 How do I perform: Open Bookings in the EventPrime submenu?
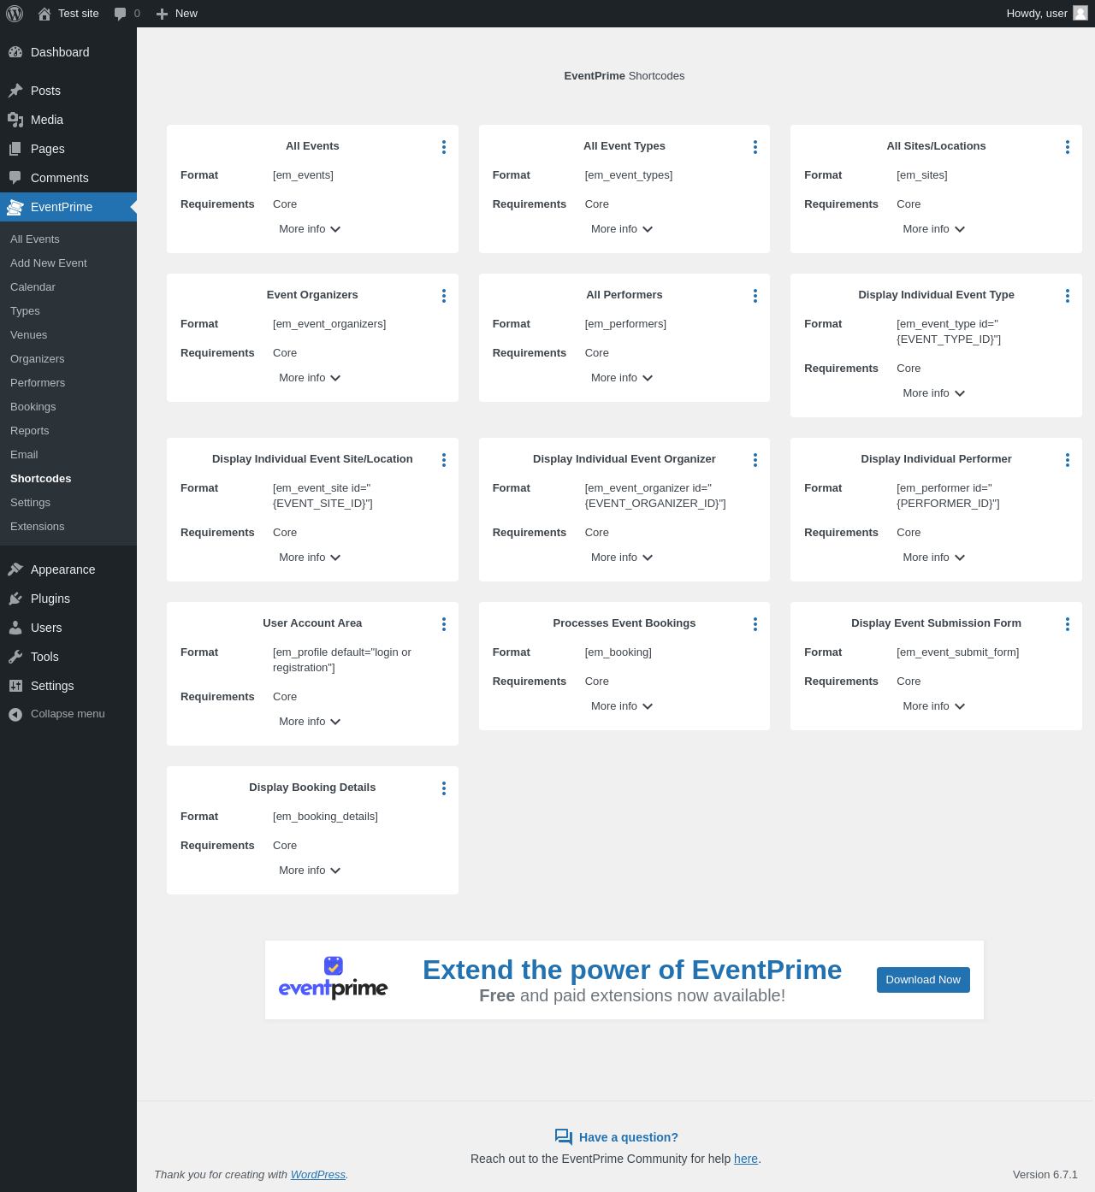pos(68,407)
